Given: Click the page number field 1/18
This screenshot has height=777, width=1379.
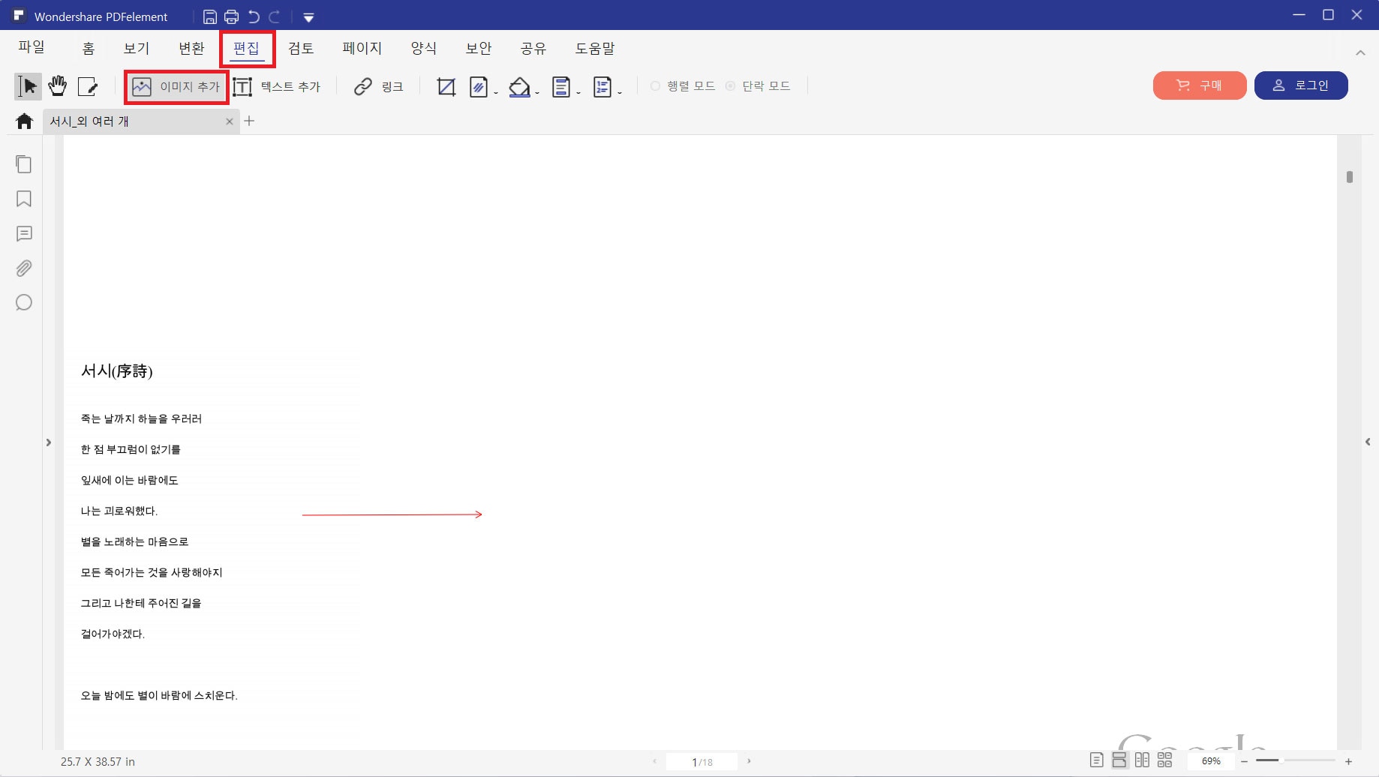Looking at the screenshot, I should click(702, 762).
